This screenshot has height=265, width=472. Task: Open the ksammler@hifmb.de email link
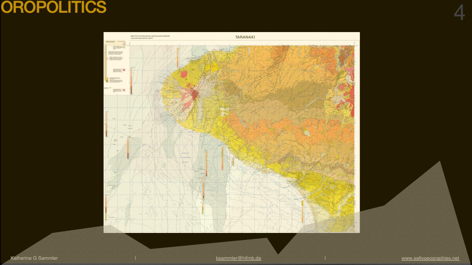(238, 258)
